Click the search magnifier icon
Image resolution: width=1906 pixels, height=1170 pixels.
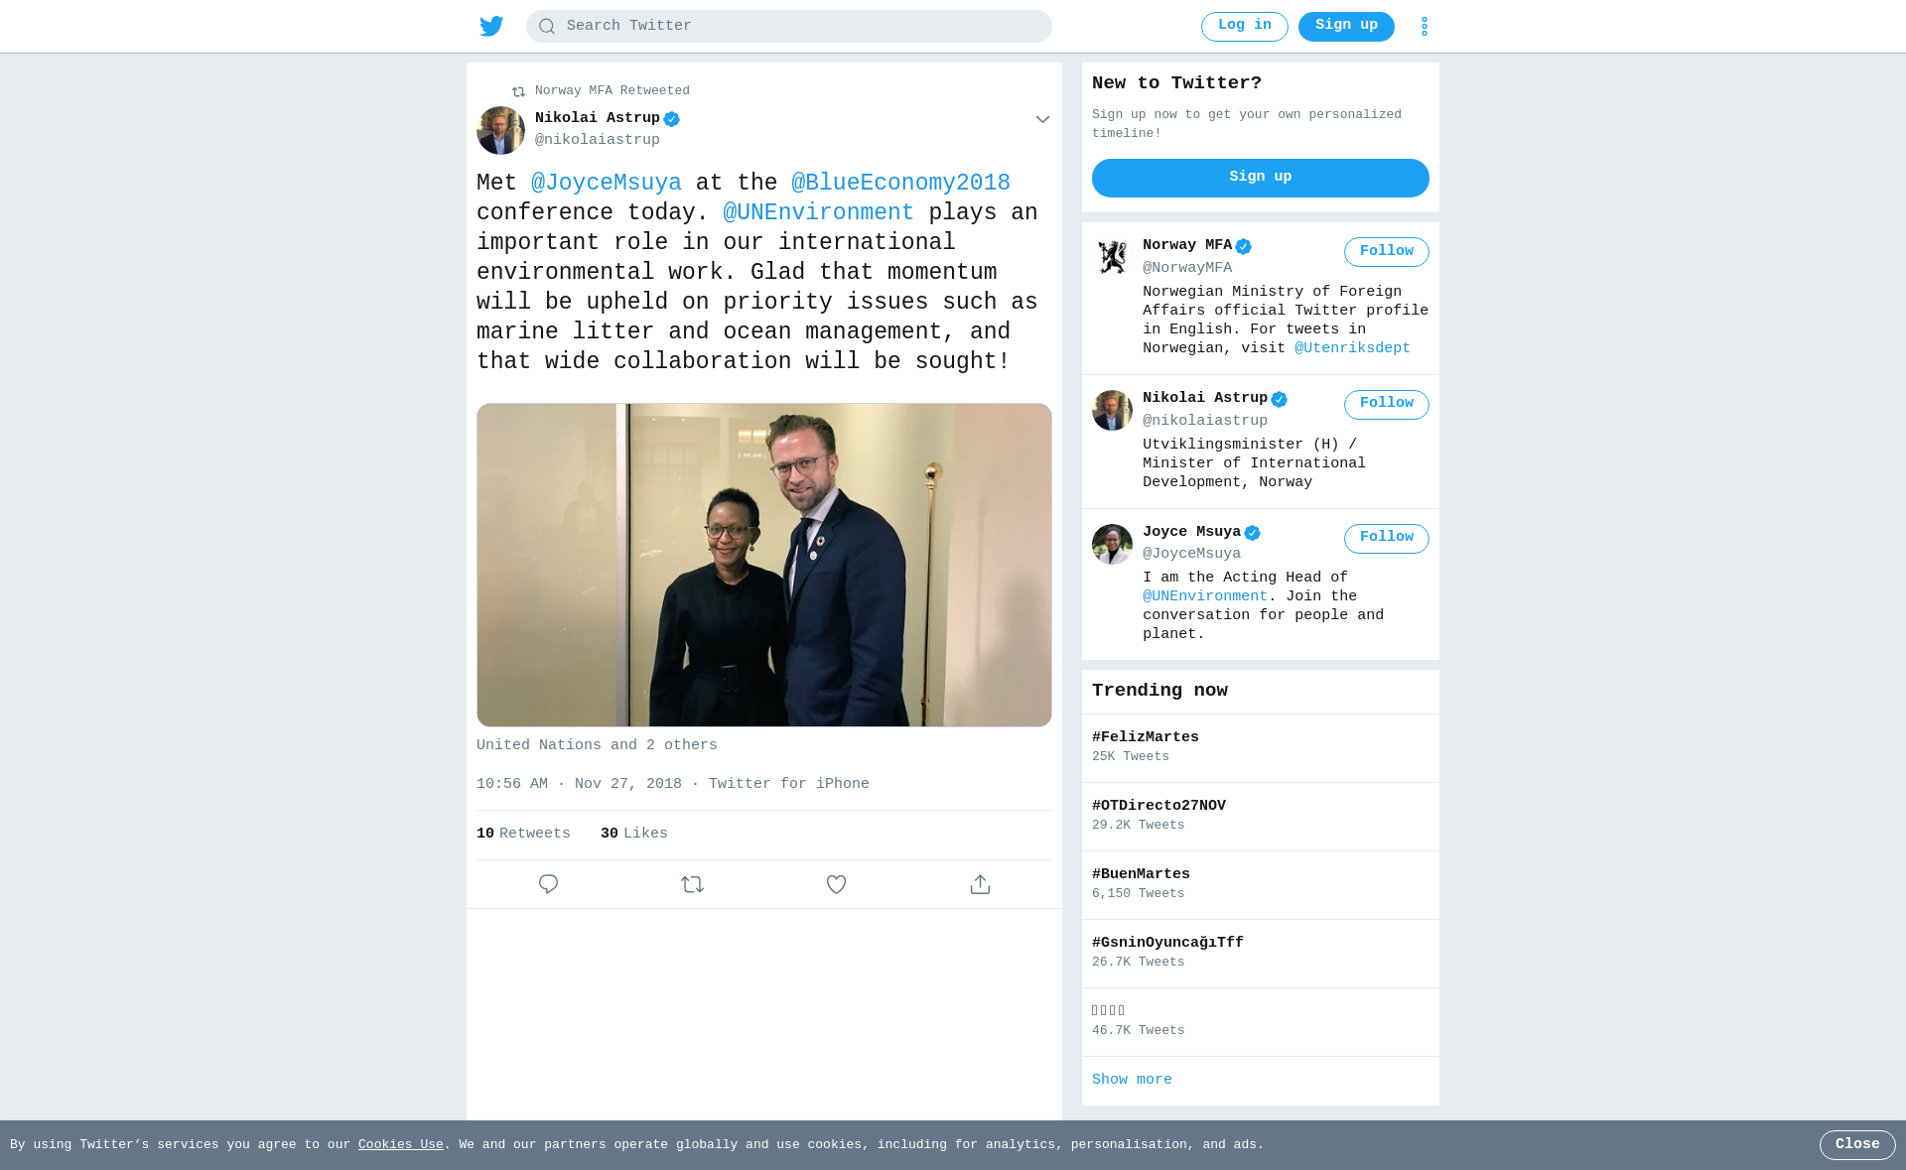point(547,27)
